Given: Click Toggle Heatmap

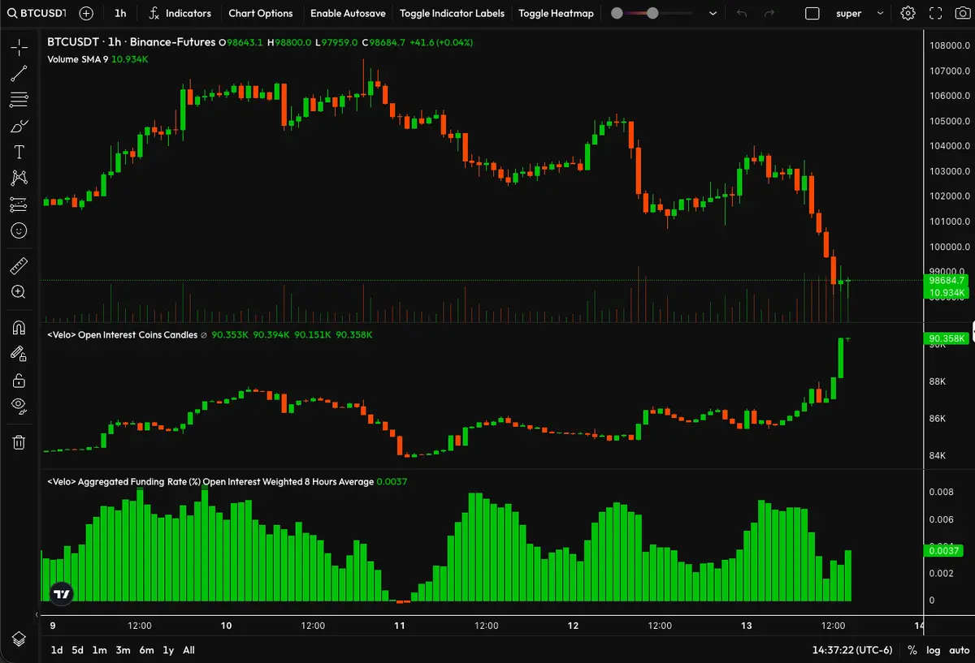Looking at the screenshot, I should 556,13.
